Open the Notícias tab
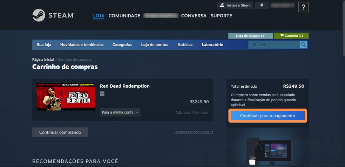This screenshot has height=167, width=345. (185, 45)
